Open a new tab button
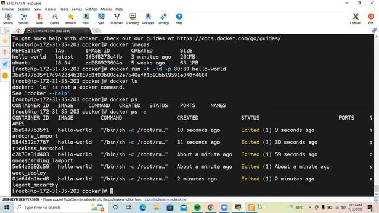The width and height of the screenshot is (379, 213). 97,31
